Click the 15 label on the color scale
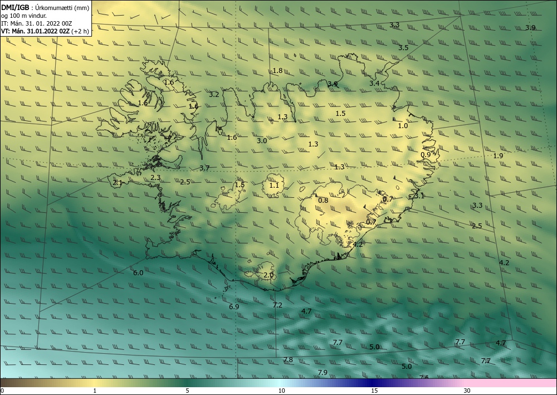557x395 pixels. click(x=374, y=391)
